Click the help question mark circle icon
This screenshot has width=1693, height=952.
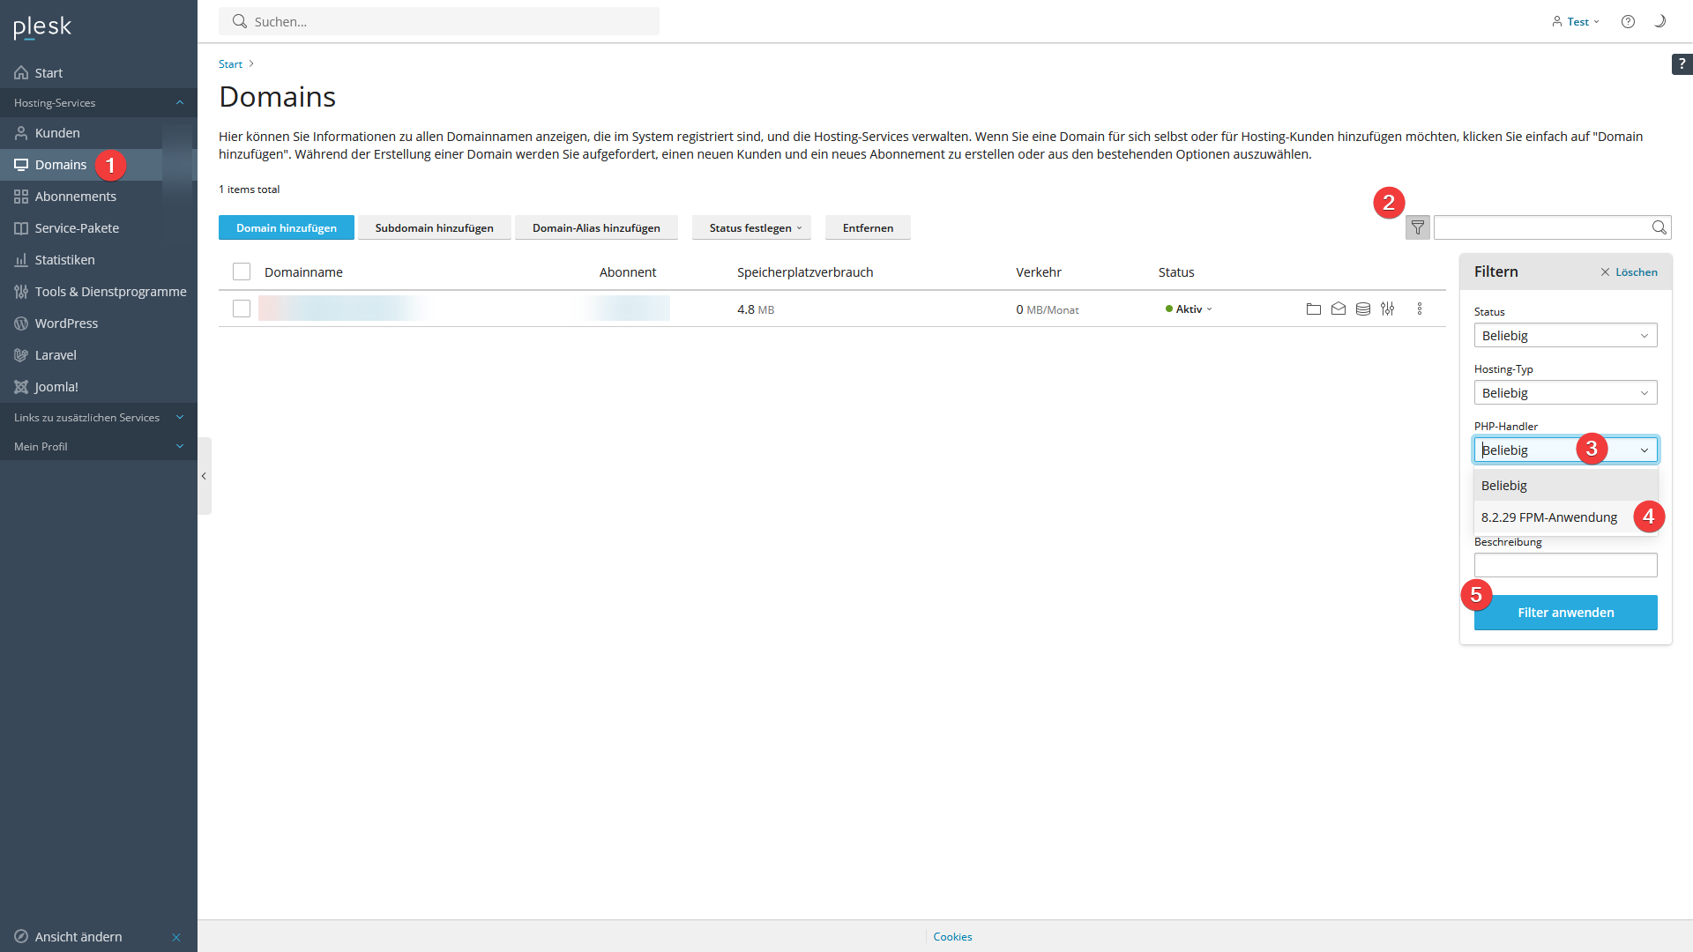1628,21
